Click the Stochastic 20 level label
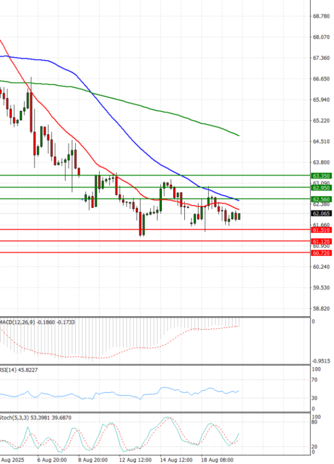Image resolution: width=334 pixels, height=464 pixels. tap(315, 447)
